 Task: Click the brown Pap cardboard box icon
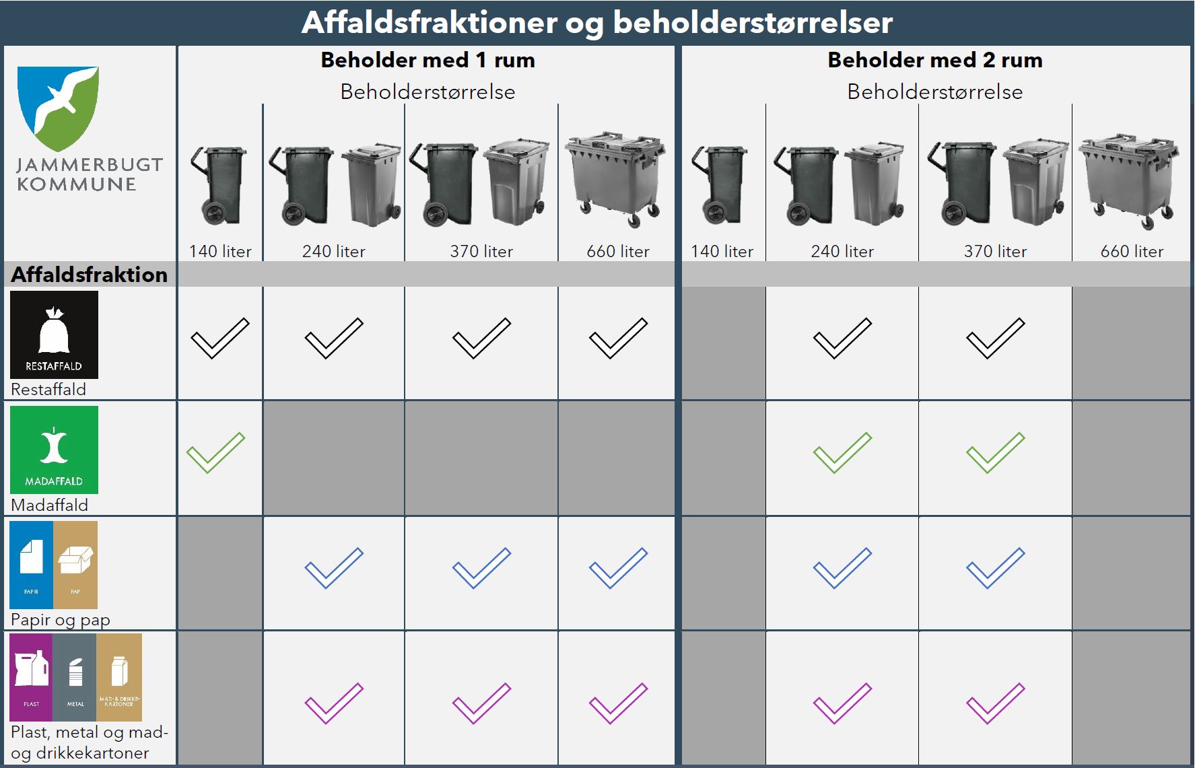[75, 565]
